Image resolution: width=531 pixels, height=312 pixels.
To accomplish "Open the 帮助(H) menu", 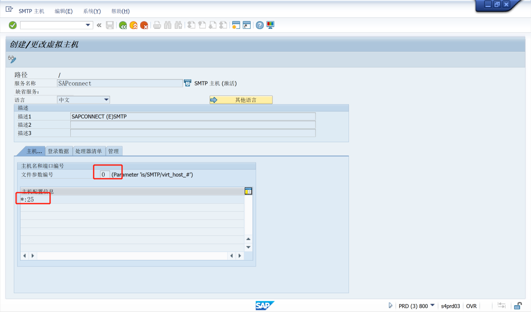I will coord(121,11).
